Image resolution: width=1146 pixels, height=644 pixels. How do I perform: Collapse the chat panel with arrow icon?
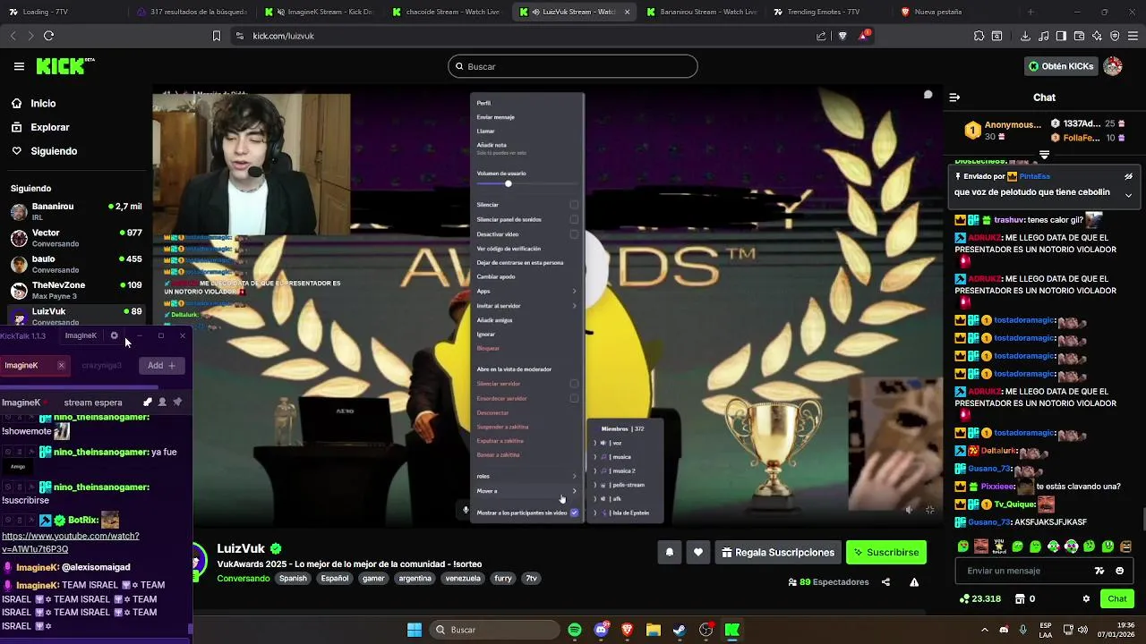pos(954,97)
